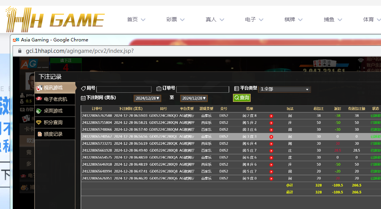This screenshot has height=209, width=381.
Task: Open the 捕鱼 navigation menu
Action: (333, 19)
